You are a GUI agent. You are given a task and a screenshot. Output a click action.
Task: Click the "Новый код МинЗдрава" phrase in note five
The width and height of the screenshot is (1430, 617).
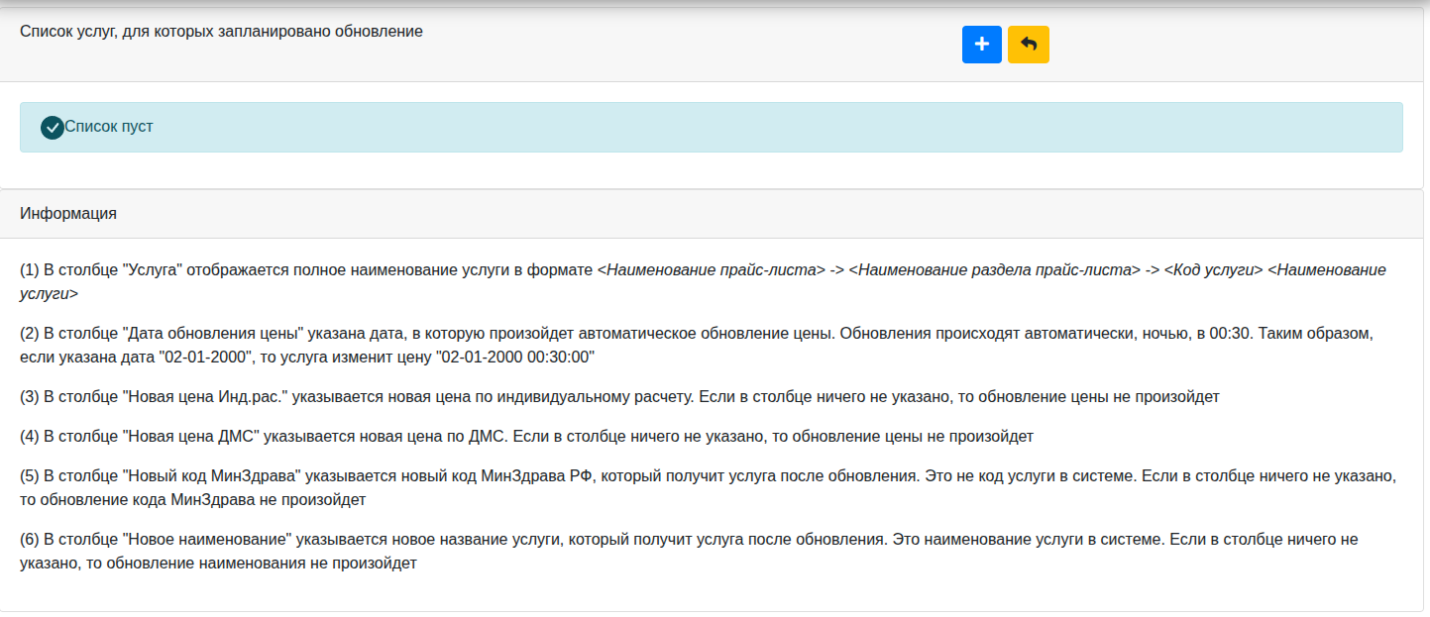coord(212,475)
